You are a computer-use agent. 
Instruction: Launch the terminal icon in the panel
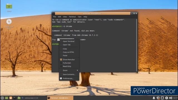(x=15, y=98)
